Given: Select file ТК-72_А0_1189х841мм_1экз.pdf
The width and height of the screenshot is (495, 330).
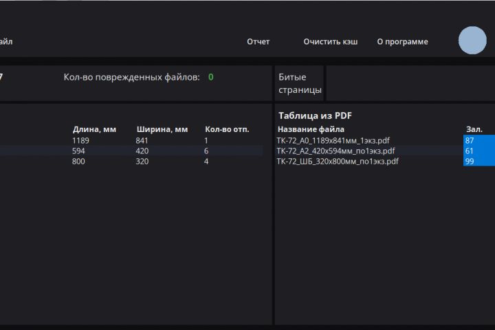Looking at the screenshot, I should click(333, 140).
